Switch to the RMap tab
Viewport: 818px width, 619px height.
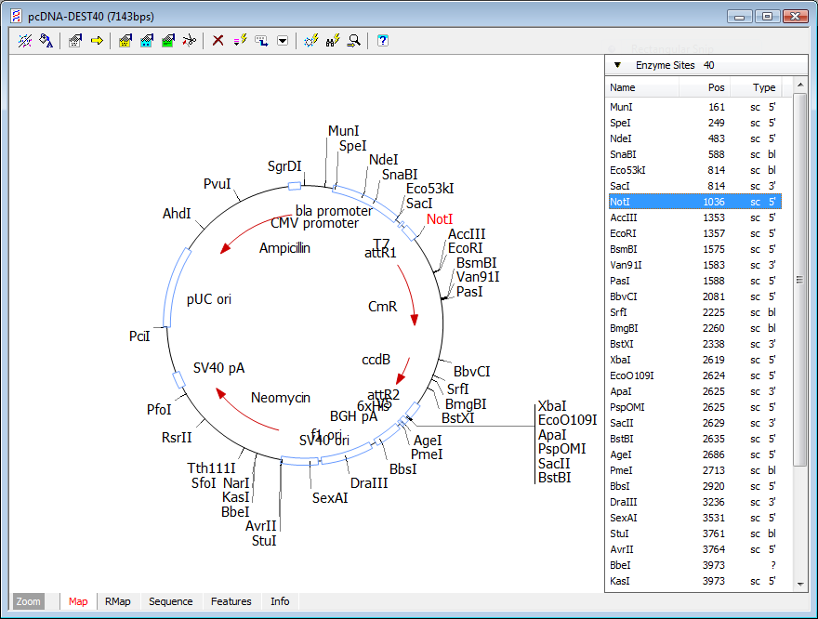pos(118,601)
